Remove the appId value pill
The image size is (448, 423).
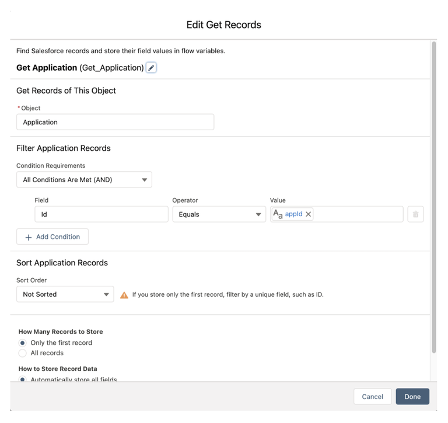coord(309,214)
